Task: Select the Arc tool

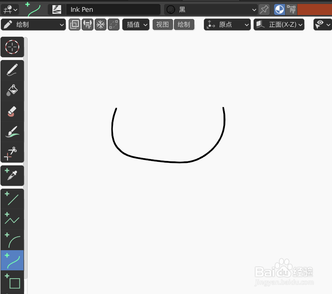Action: (x=12, y=239)
